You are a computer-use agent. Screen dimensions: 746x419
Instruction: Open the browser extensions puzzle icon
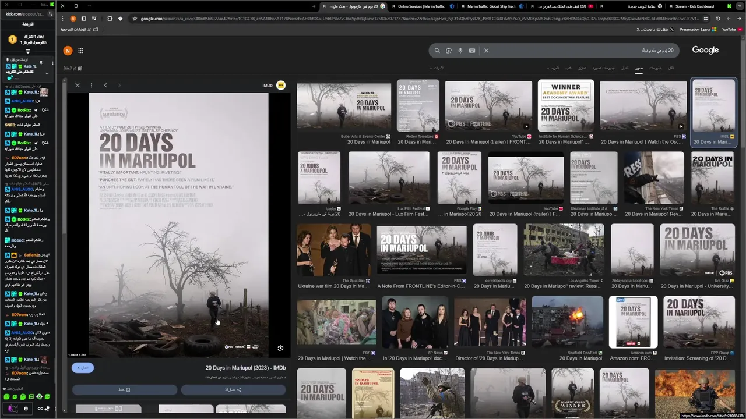pyautogui.click(x=110, y=19)
